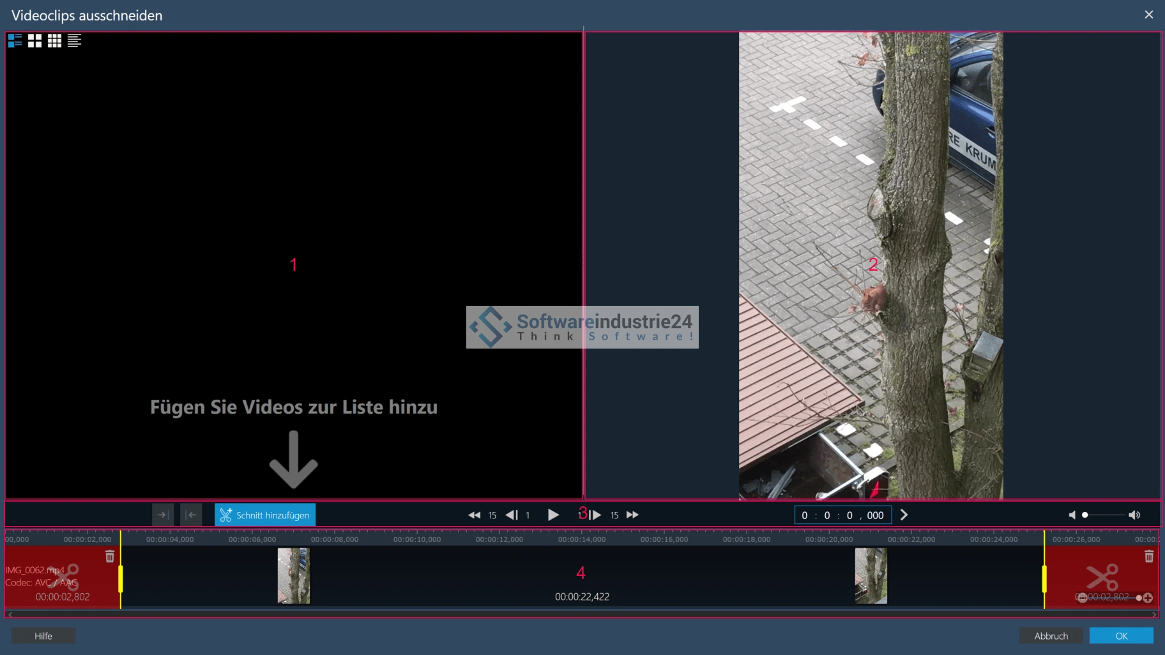
Task: Set volume to maximum with loud speaker icon
Action: coord(1134,515)
